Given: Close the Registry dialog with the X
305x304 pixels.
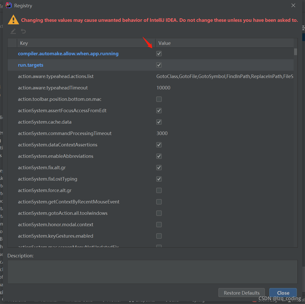Looking at the screenshot, I should (x=293, y=6).
